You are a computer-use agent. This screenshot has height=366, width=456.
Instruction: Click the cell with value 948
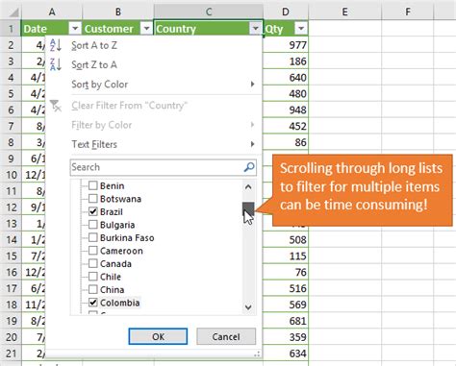(286, 110)
